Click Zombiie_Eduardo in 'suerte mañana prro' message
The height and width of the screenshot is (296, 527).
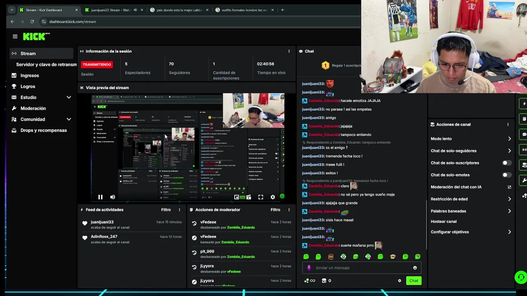click(x=324, y=245)
